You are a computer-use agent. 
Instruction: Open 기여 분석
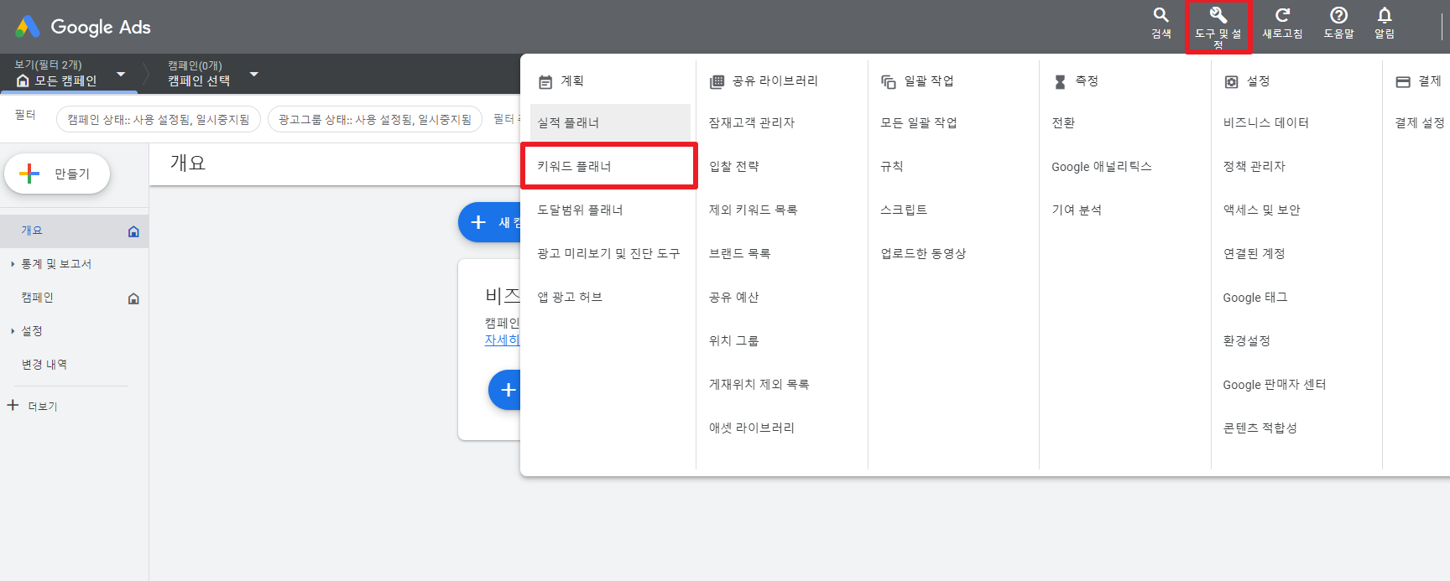[1077, 210]
